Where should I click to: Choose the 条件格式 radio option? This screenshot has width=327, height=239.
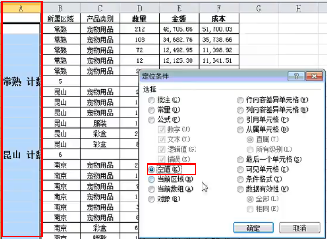240,179
